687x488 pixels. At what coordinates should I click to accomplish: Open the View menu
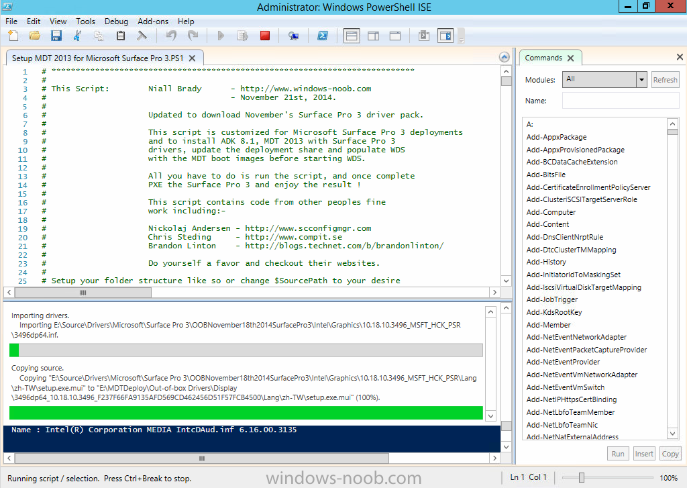click(58, 21)
